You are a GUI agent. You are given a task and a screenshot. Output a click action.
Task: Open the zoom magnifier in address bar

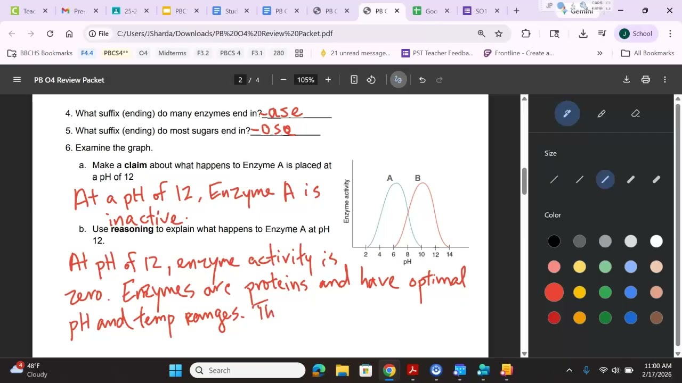click(x=481, y=34)
